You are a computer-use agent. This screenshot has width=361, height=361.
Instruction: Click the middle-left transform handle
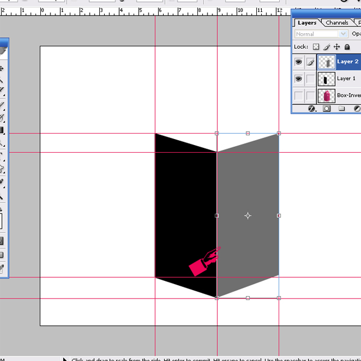(217, 216)
